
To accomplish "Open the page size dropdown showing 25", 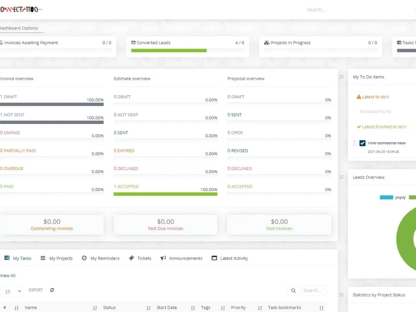I will pyautogui.click(x=12, y=291).
